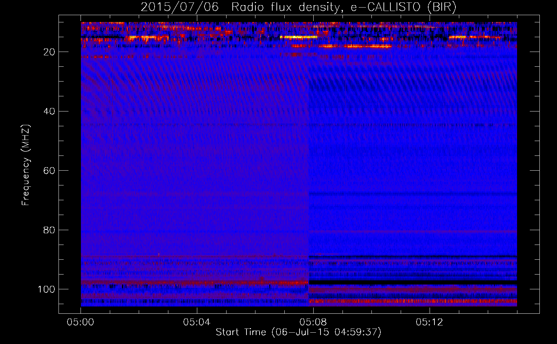Click the "20" frequency tick label
557x344 pixels.
(x=49, y=52)
